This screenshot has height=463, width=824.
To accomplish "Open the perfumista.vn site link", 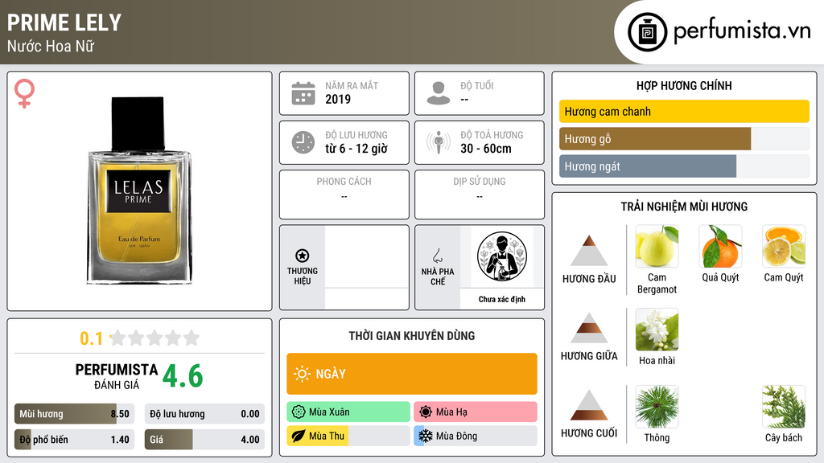I will 742,31.
